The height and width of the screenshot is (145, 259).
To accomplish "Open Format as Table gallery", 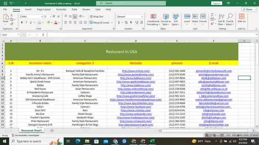I will (x=166, y=20).
